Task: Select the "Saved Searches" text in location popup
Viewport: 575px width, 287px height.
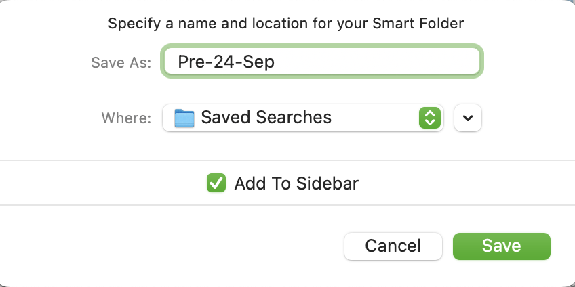Action: click(x=266, y=118)
